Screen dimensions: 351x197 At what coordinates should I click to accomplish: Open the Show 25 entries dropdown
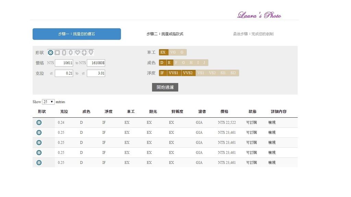[x=48, y=102]
